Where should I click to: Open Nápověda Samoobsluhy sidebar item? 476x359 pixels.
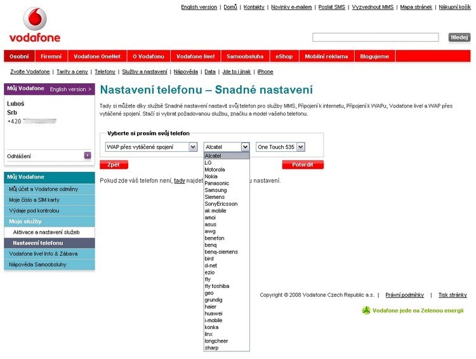click(x=50, y=264)
